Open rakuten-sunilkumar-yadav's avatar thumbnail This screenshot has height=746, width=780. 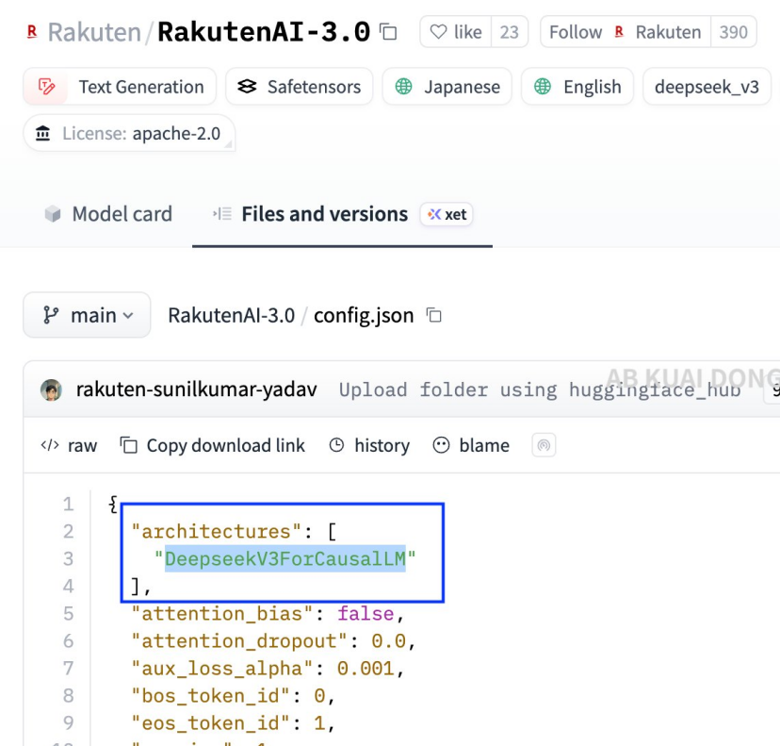pyautogui.click(x=52, y=390)
